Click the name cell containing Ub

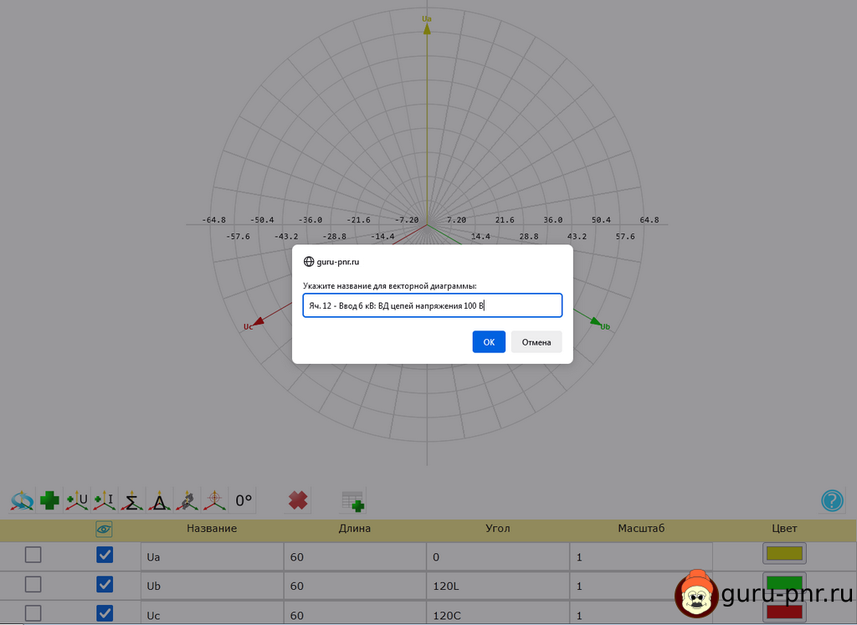click(x=212, y=586)
